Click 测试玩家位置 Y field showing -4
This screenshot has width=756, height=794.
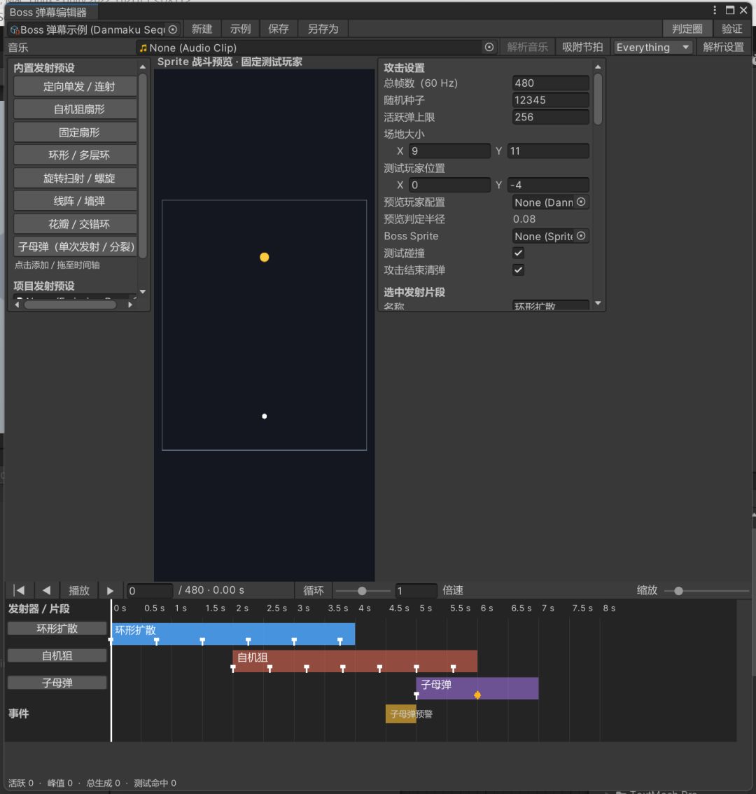[x=548, y=185]
